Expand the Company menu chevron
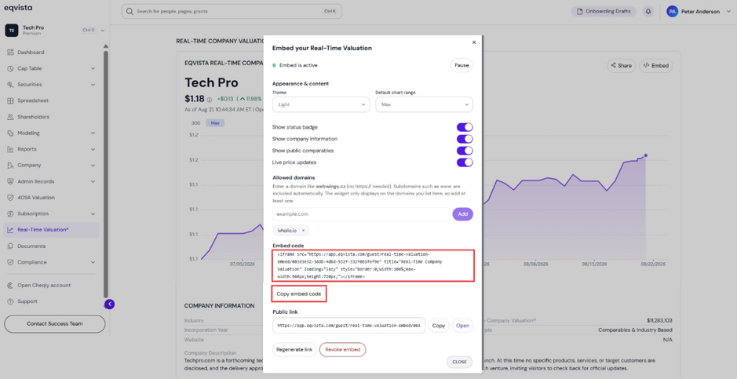This screenshot has width=737, height=379. [93, 166]
